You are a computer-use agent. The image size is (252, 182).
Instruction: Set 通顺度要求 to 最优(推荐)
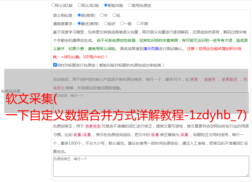coord(79,24)
